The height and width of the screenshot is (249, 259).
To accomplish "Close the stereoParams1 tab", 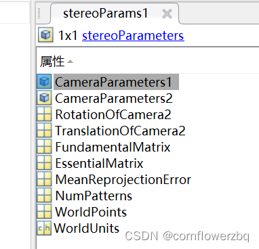I will pos(167,14).
